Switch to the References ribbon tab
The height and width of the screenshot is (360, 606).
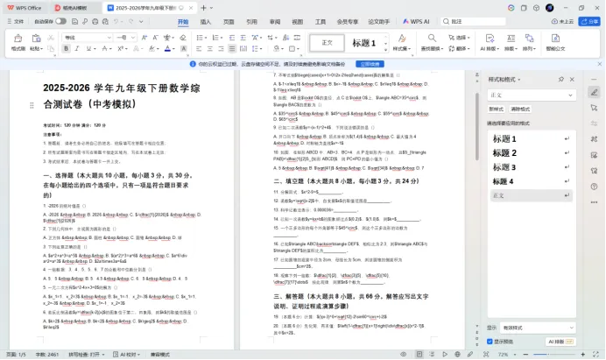251,22
